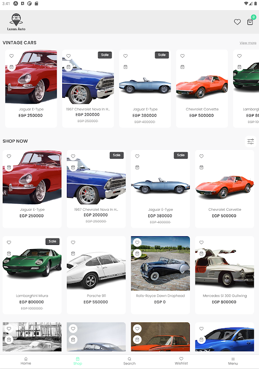
Task: Open the shopping cart in header
Action: 250,22
